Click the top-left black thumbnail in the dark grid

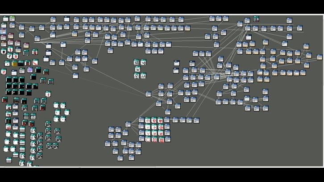click(8, 80)
